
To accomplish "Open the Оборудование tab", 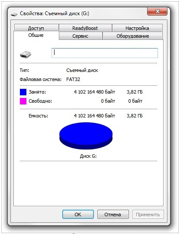I will point(132,36).
